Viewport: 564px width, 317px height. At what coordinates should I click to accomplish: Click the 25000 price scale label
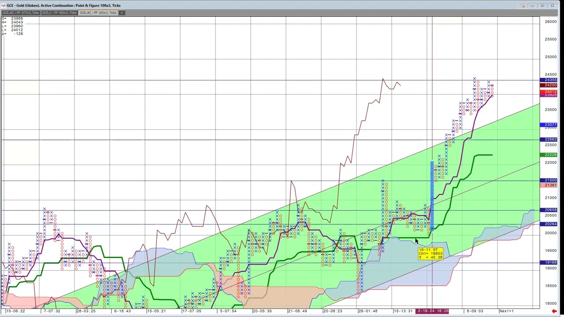[x=550, y=57]
